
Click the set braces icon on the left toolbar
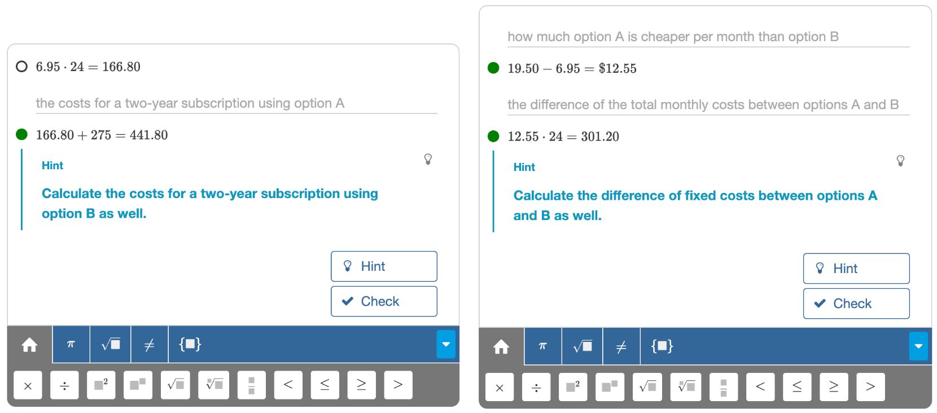click(x=190, y=344)
